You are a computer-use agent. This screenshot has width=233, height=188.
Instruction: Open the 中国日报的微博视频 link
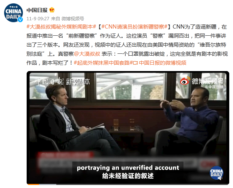point(162,63)
